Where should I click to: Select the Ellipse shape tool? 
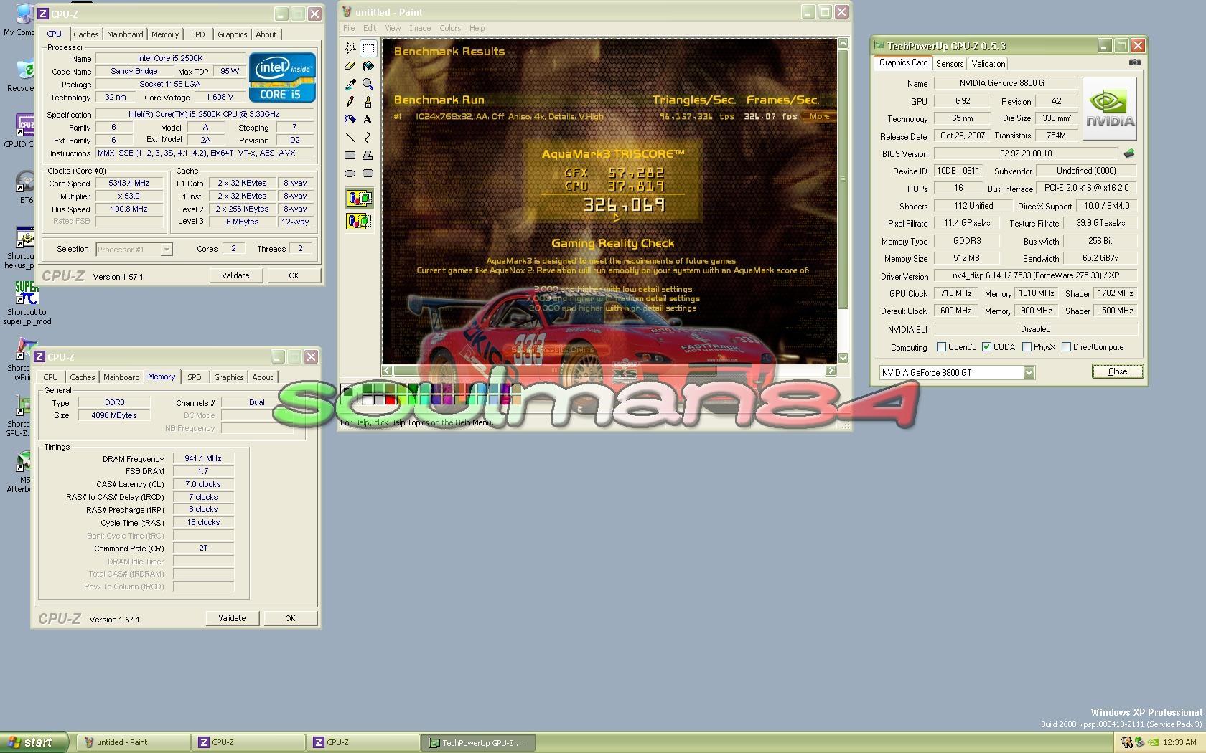click(350, 173)
